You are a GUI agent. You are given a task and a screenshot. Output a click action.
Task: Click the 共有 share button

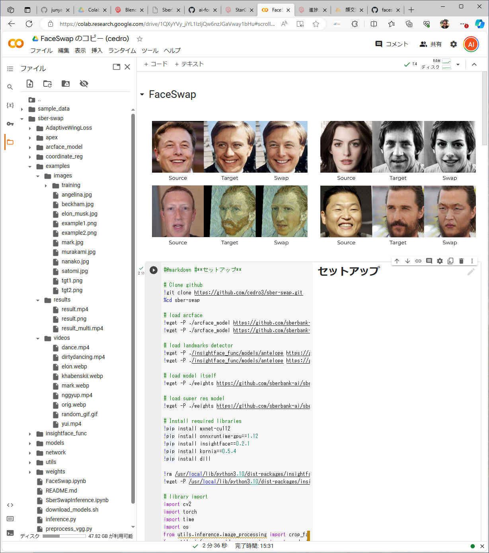[x=431, y=44]
